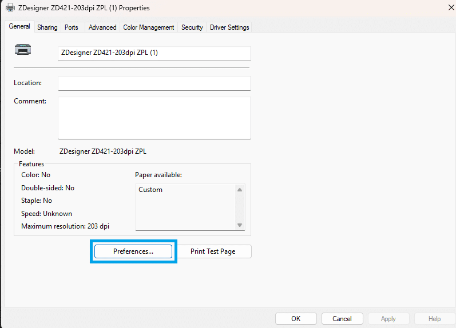Select the General tab
This screenshot has width=456, height=328.
coord(19,26)
